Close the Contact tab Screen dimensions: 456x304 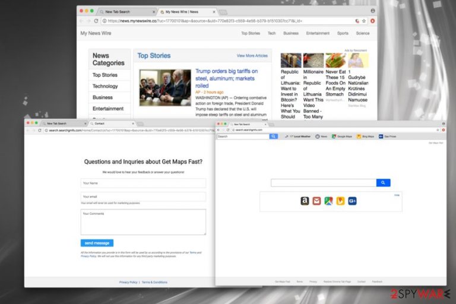click(x=133, y=123)
